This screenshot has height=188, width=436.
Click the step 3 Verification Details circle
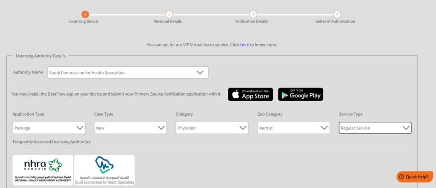point(253,14)
